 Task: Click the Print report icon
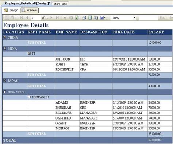[x=84, y=18]
